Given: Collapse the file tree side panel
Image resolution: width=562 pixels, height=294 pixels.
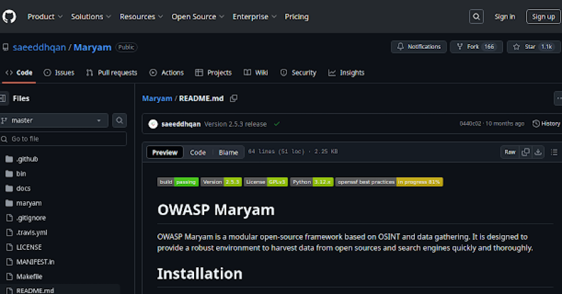Looking at the screenshot, I should coord(3,98).
